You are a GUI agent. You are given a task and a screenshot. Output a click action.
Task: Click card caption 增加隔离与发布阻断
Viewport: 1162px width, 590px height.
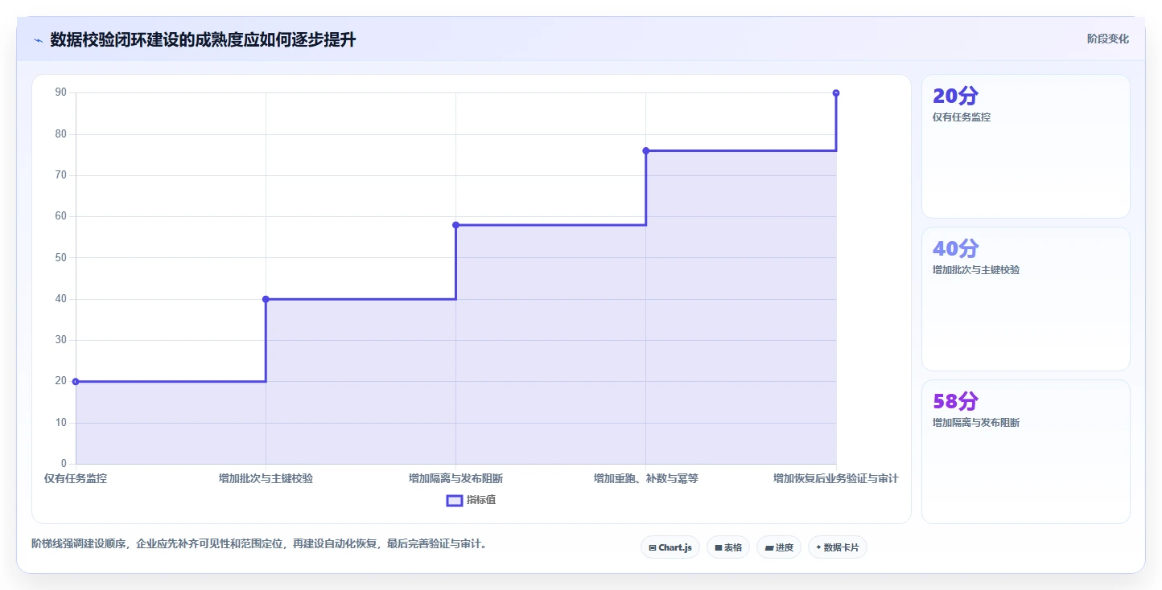pyautogui.click(x=976, y=423)
